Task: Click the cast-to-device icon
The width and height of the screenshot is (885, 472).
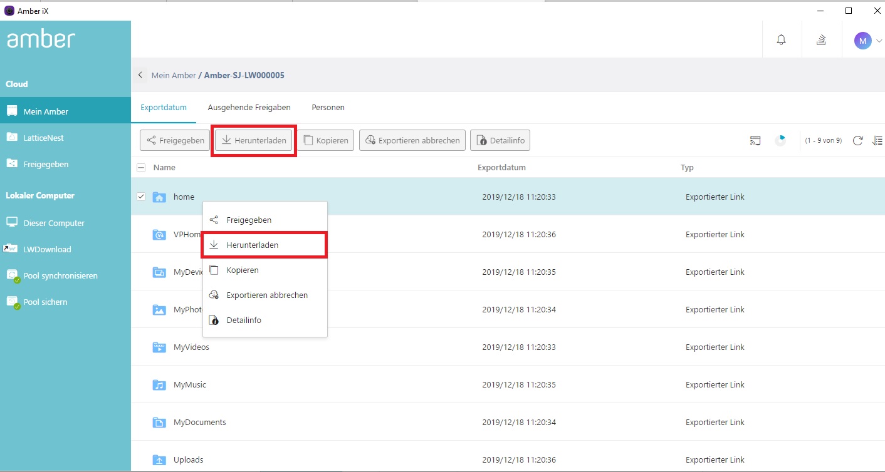Action: [x=755, y=140]
